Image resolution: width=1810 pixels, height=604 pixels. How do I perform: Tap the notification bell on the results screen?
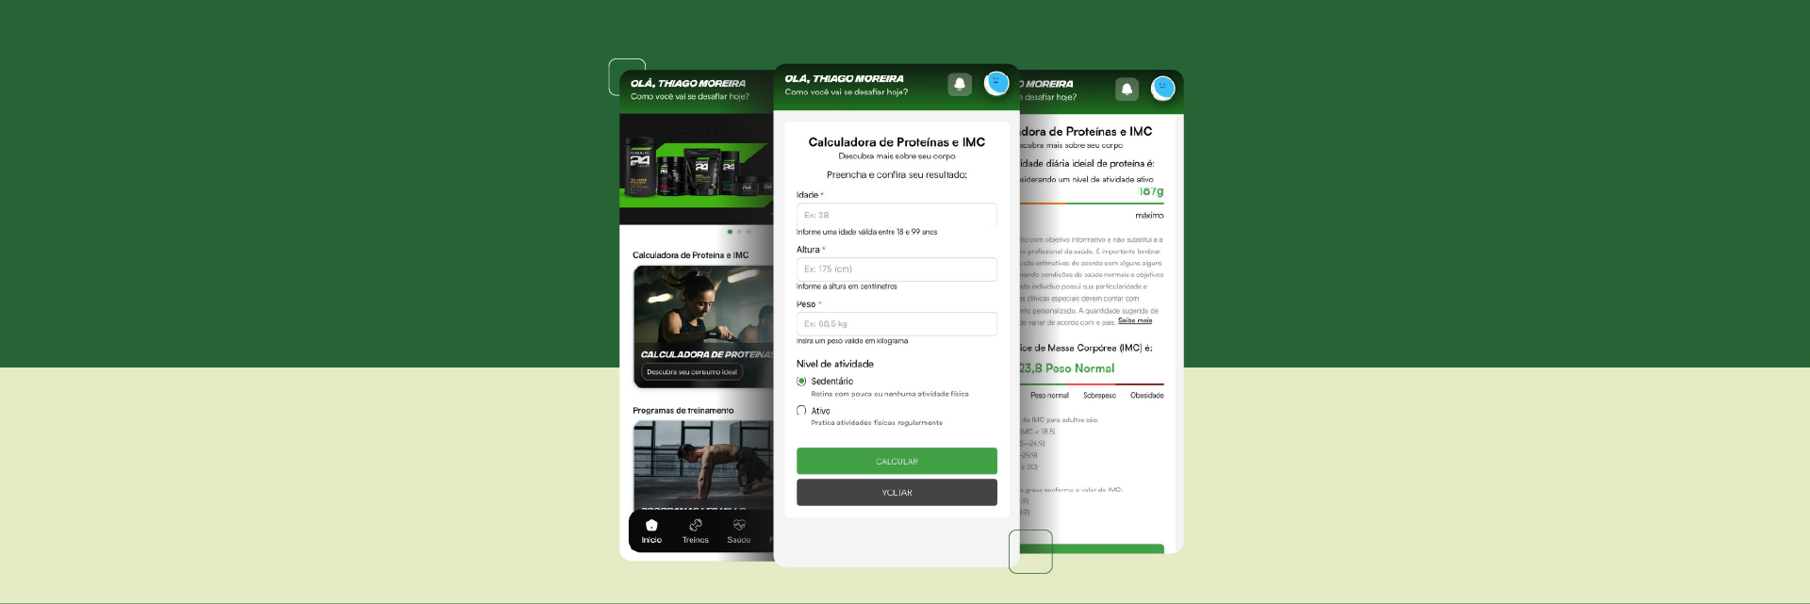(x=1127, y=90)
